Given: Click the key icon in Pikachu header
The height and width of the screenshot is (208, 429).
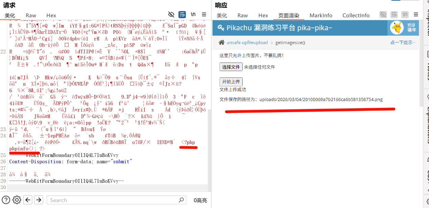Looking at the screenshot, I should [221, 28].
